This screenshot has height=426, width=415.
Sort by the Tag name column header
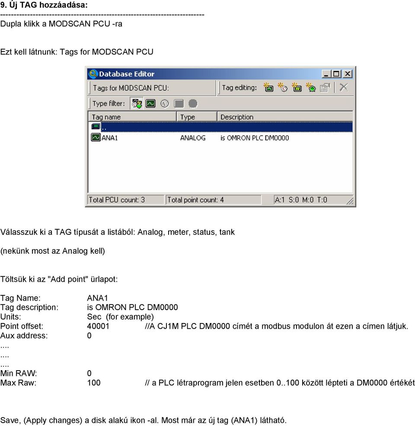click(133, 117)
